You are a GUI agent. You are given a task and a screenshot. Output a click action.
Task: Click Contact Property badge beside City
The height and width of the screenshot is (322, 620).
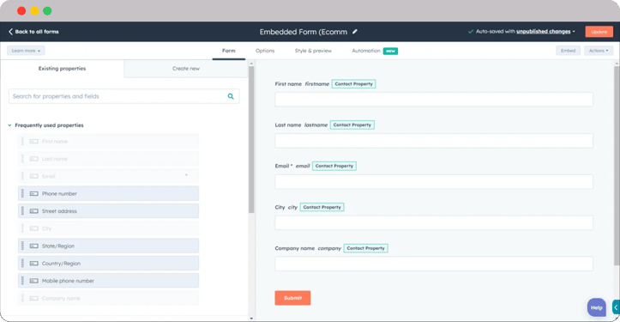(x=322, y=207)
